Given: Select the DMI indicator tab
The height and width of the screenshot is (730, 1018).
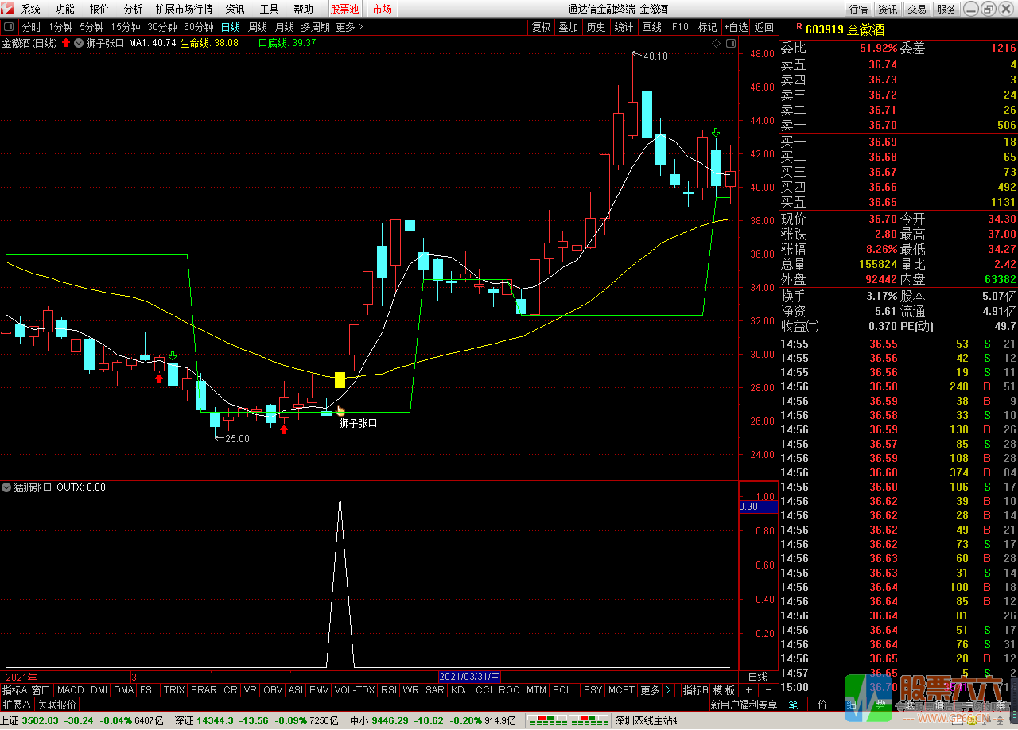Looking at the screenshot, I should (99, 690).
